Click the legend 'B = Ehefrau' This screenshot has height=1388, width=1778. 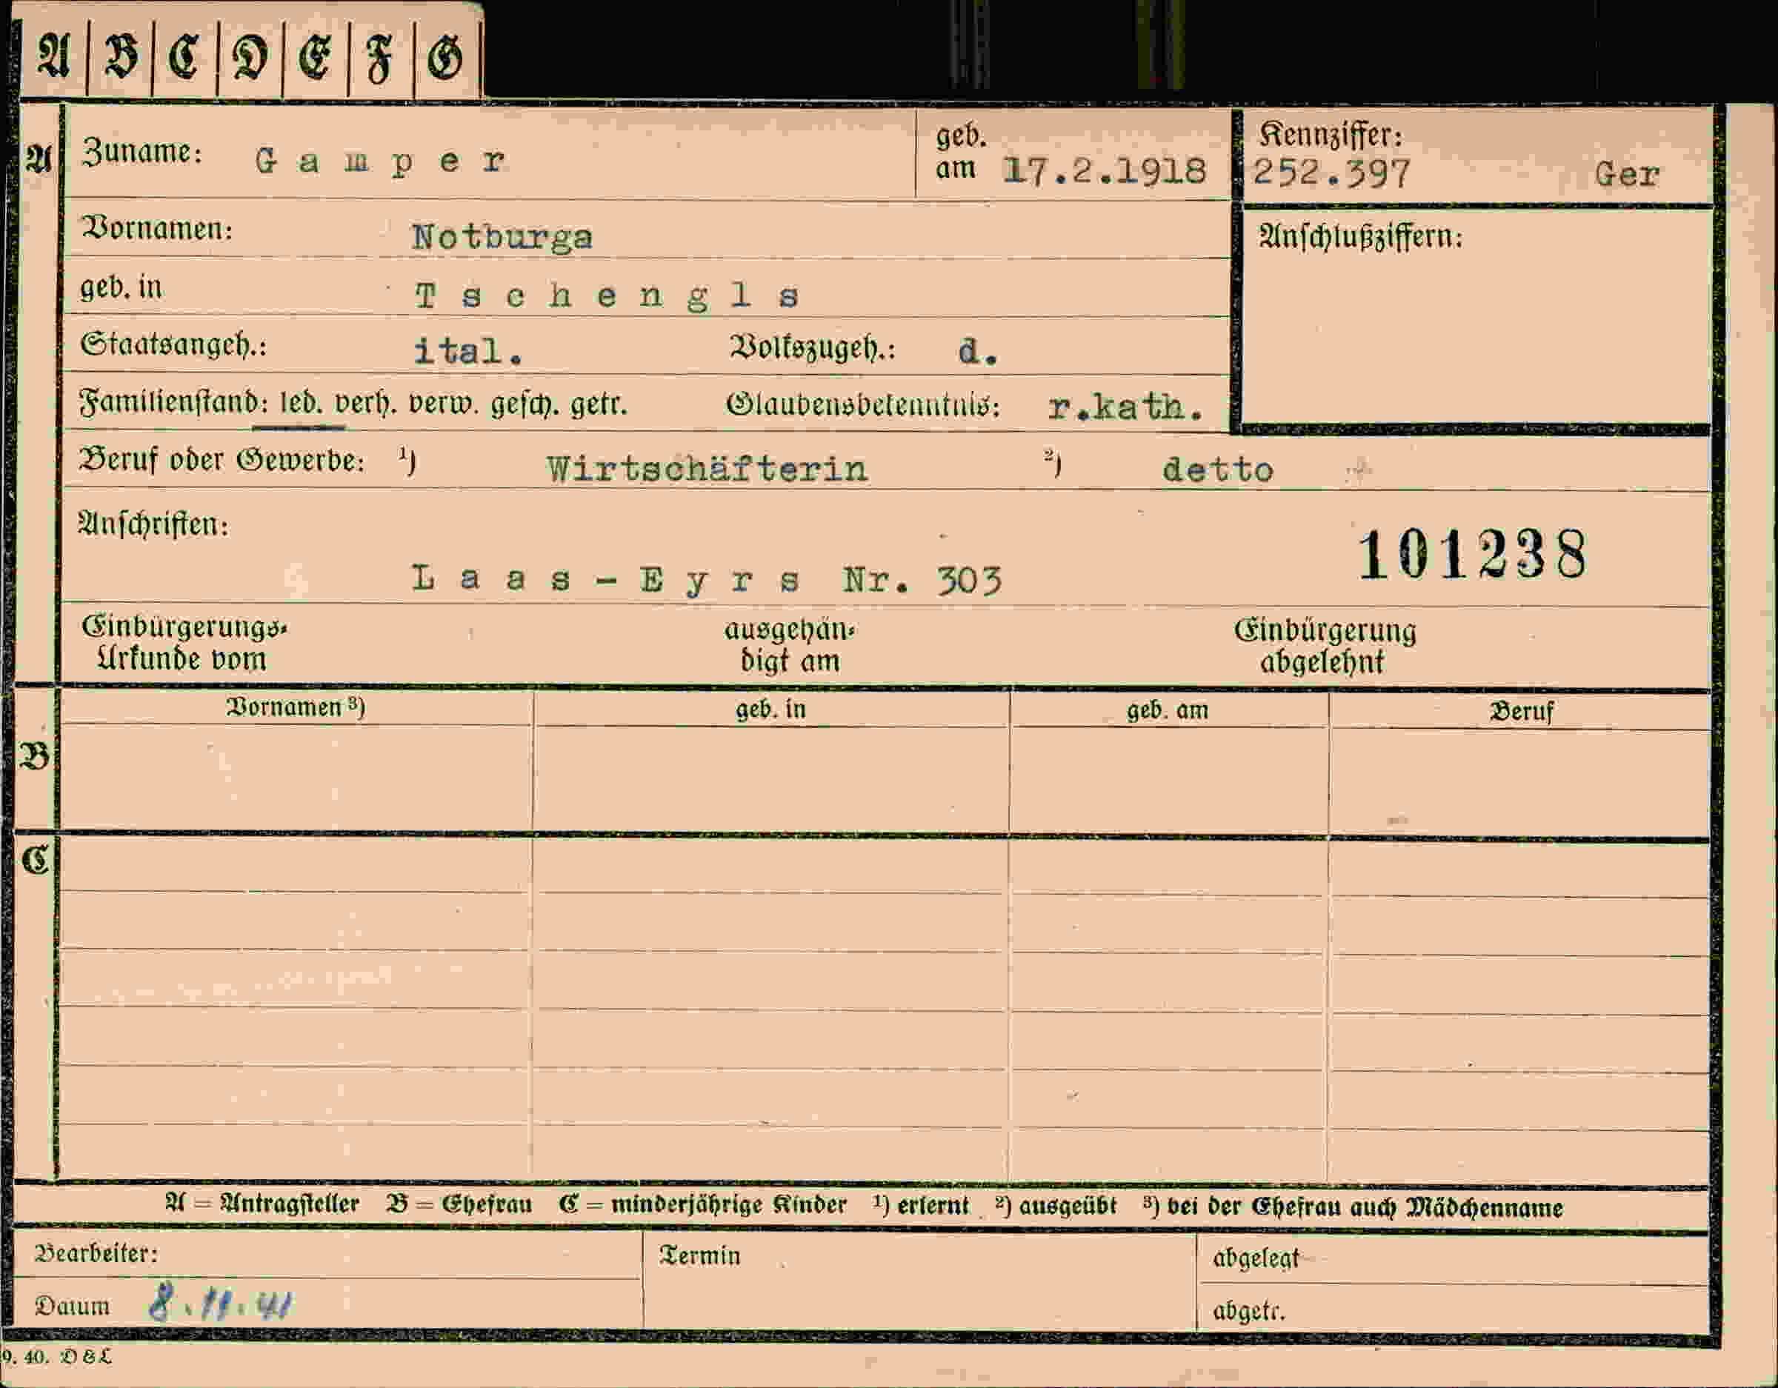[459, 1204]
